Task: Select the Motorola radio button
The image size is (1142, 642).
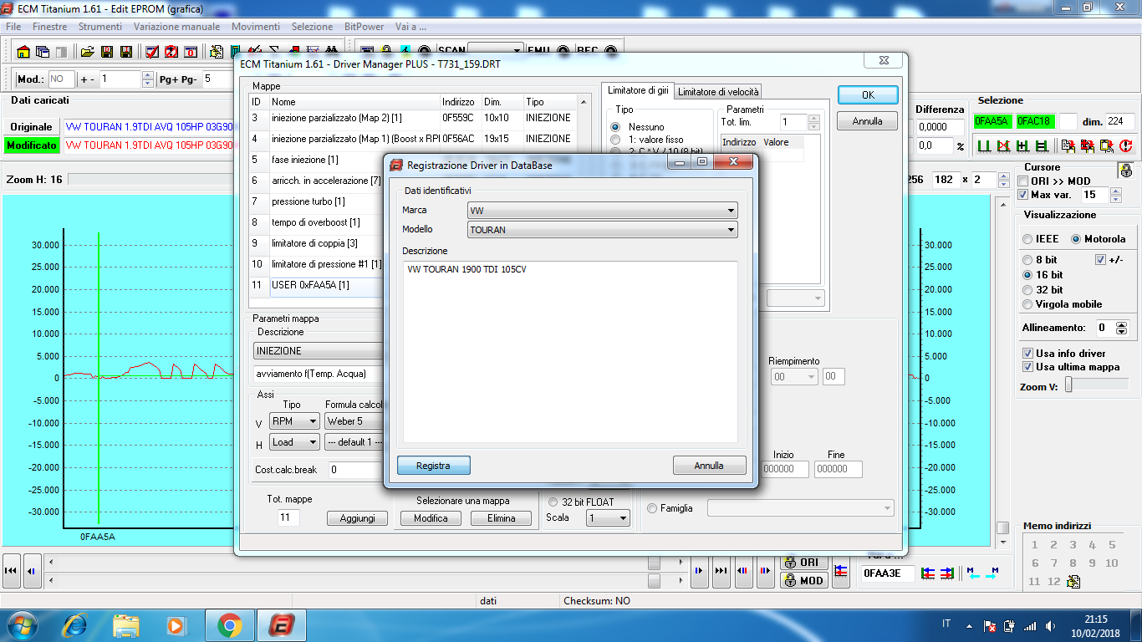Action: [1076, 239]
